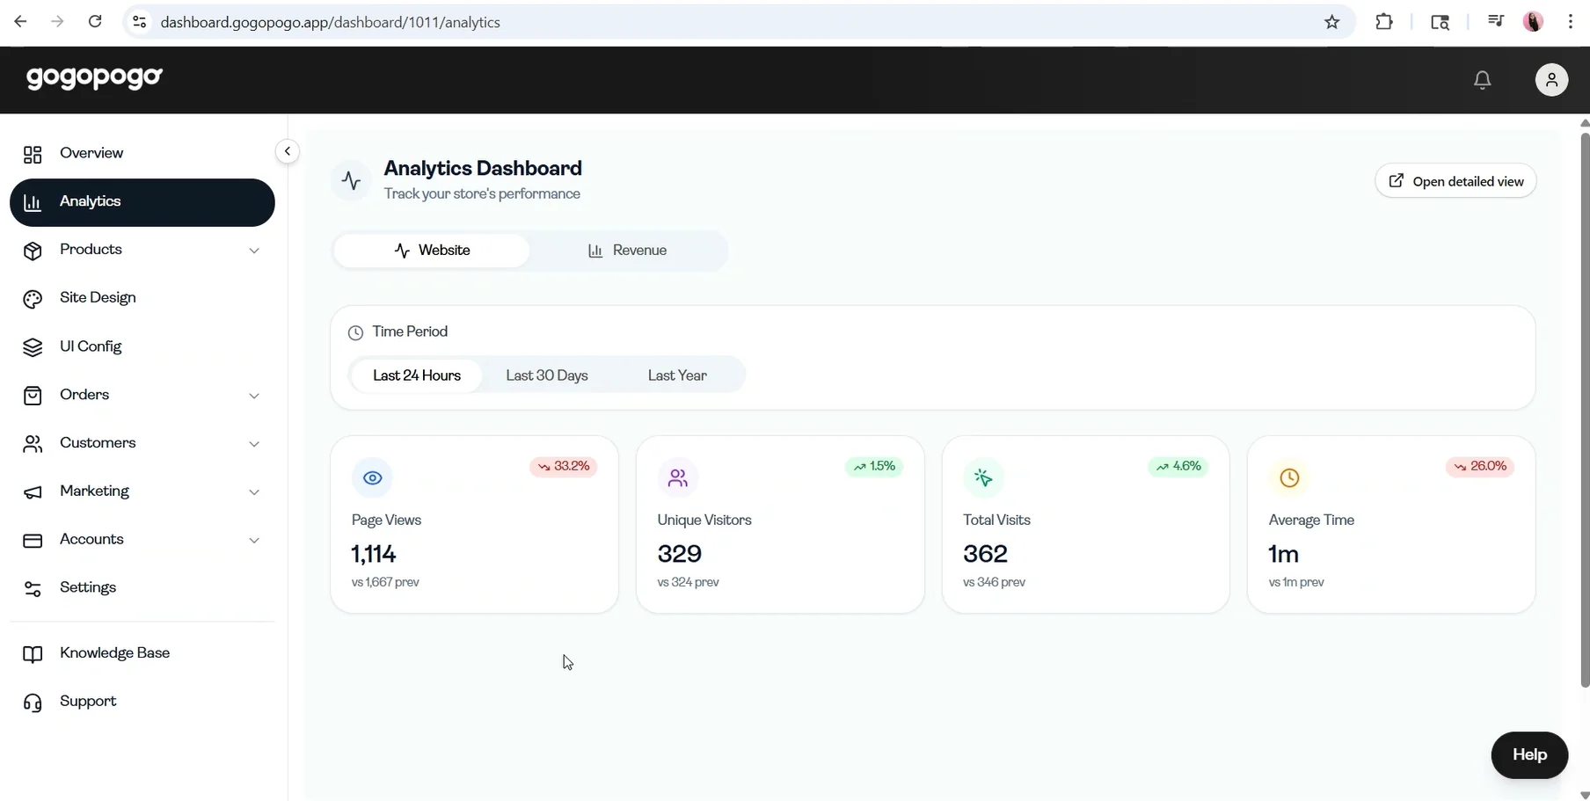Click the 329 Unique Visitors value
The height and width of the screenshot is (801, 1590).
(x=680, y=554)
